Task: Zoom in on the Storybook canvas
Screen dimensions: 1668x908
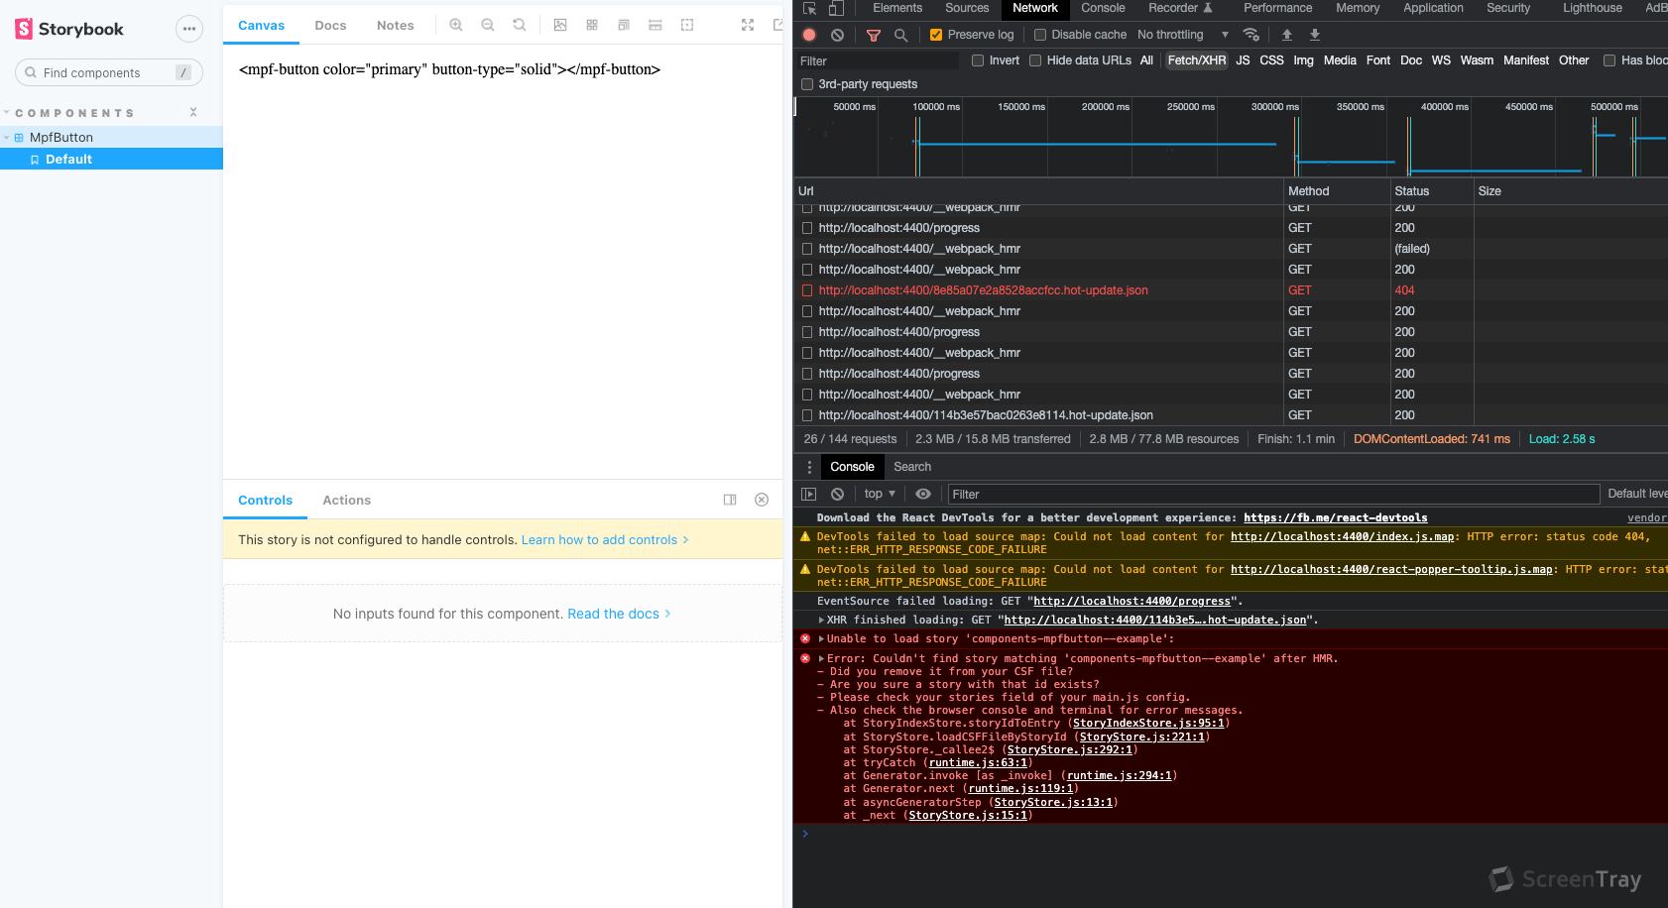Action: pyautogui.click(x=455, y=25)
